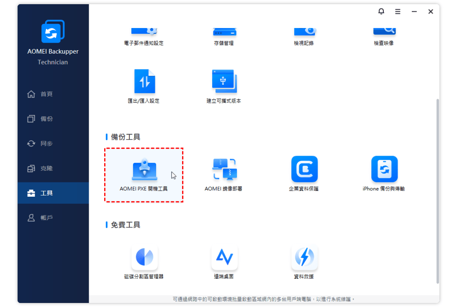This screenshot has width=457, height=308.
Task: Click the status bar text starting 可通過網路中的
Action: pos(264,299)
